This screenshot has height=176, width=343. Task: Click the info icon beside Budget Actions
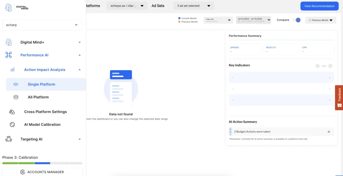point(329,132)
